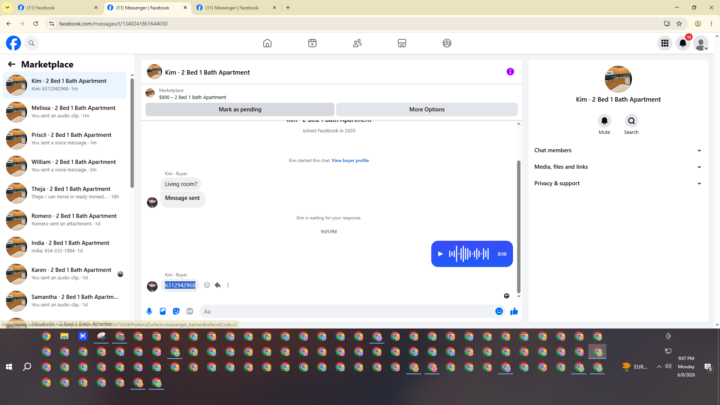React to the 6312942968 message with emoji
The image size is (720, 405).
click(207, 285)
